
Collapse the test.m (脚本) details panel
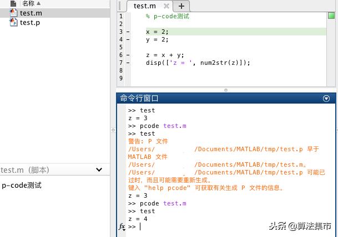99,170
